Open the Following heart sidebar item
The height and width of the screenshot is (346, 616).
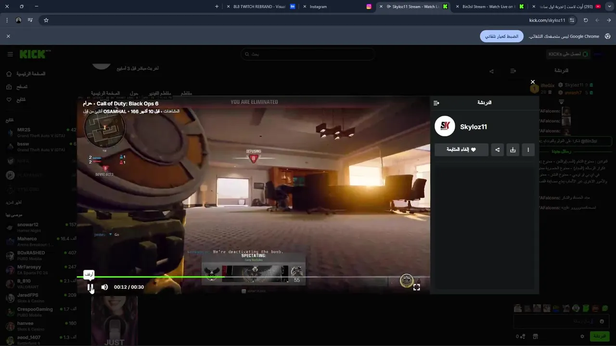coord(16,99)
